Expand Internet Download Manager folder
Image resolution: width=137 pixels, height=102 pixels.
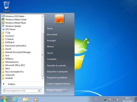point(16,52)
